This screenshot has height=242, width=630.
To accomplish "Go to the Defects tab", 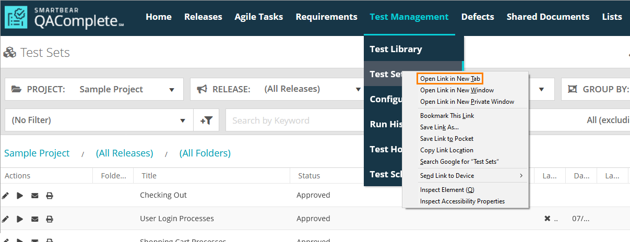I will (x=478, y=17).
